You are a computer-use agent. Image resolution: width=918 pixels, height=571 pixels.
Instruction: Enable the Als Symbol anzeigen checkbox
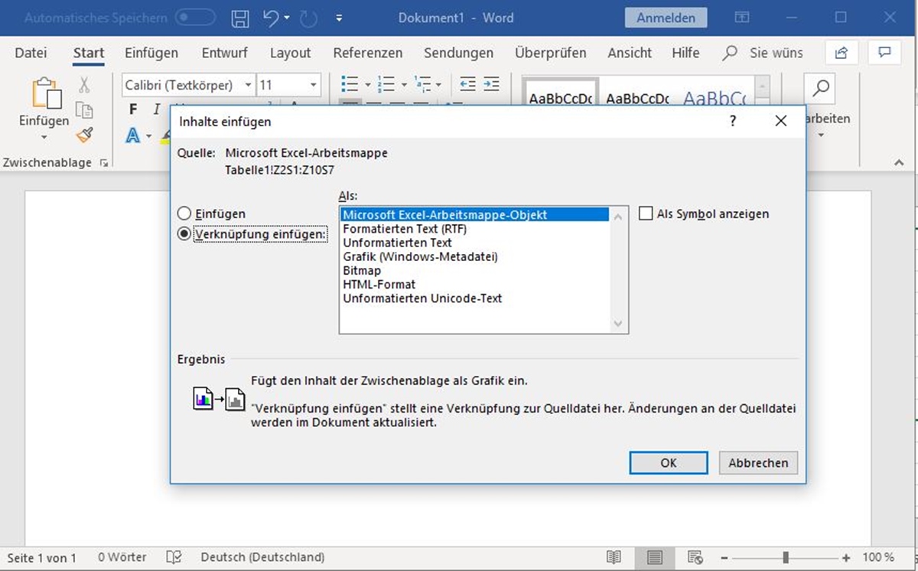(646, 214)
